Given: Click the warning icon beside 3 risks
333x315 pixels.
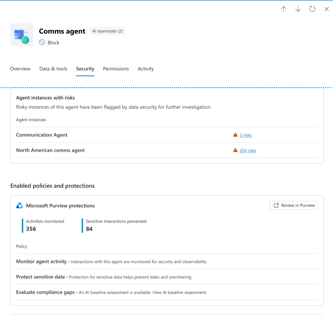Looking at the screenshot, I should coord(235,135).
